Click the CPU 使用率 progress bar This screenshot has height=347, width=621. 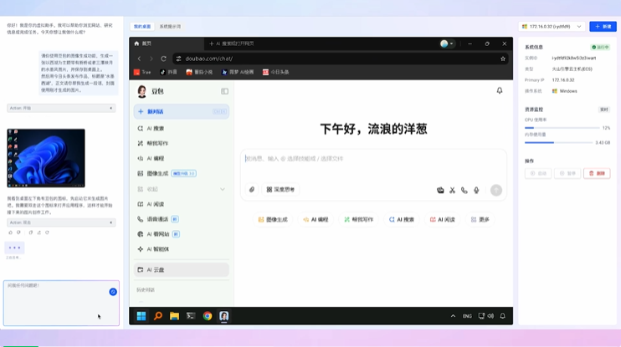(562, 128)
